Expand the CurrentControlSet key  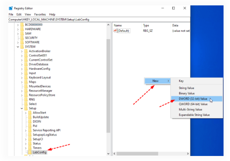(22, 60)
